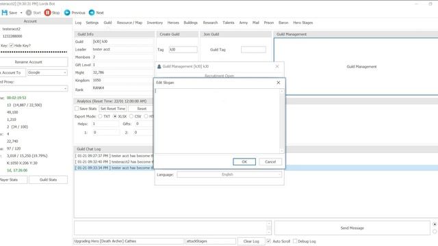Cancel the Edit Slogan dialog
The width and height of the screenshot is (438, 246).
[x=270, y=162]
